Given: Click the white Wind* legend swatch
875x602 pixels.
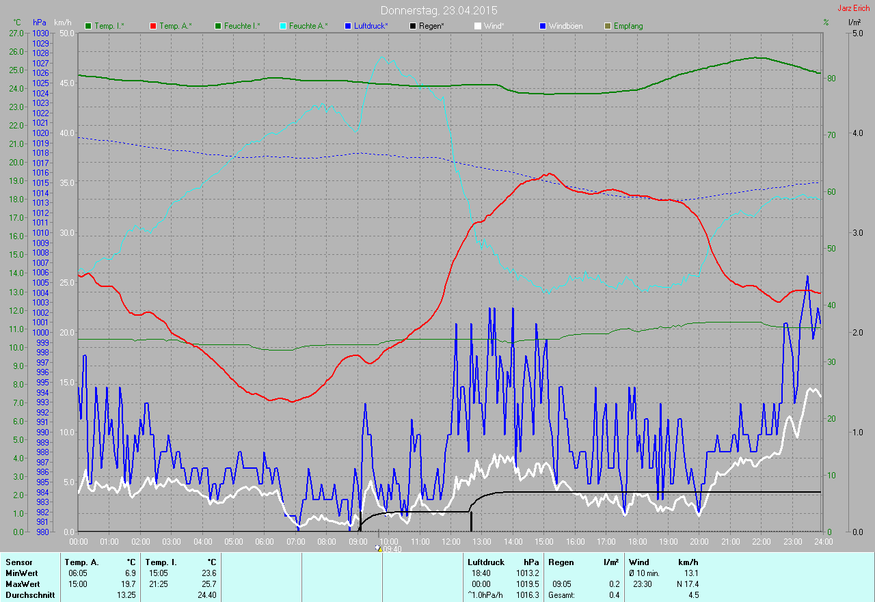Looking at the screenshot, I should tap(478, 26).
